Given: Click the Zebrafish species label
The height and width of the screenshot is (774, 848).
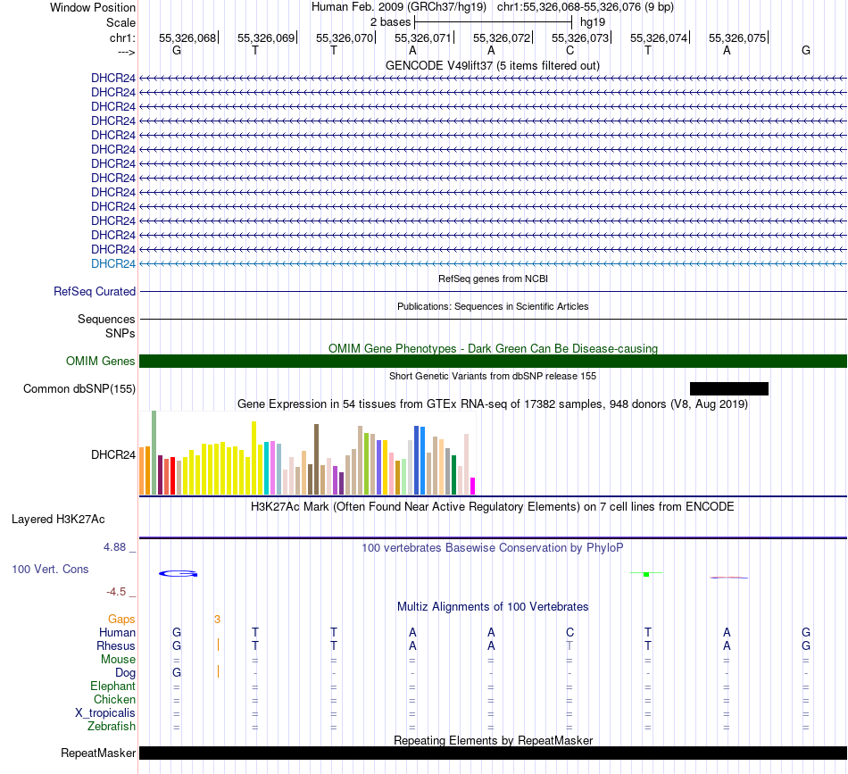Looking at the screenshot, I should tap(112, 726).
